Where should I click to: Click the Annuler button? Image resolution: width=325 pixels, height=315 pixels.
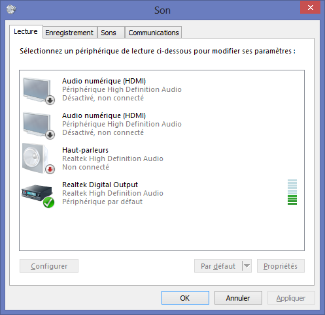(238, 298)
